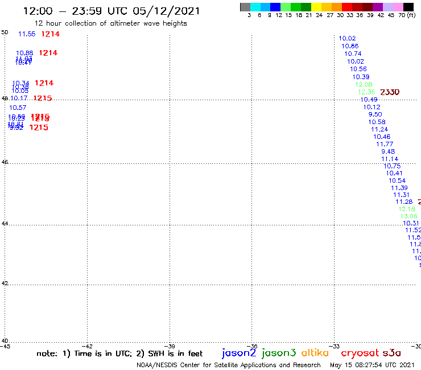
Task: Click the 46 latitude axis label
Action: pyautogui.click(x=5, y=162)
